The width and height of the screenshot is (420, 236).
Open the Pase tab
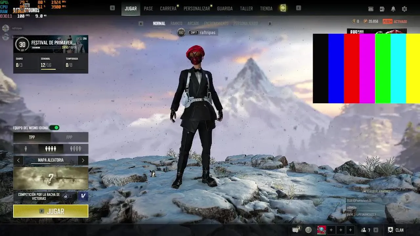click(x=148, y=9)
